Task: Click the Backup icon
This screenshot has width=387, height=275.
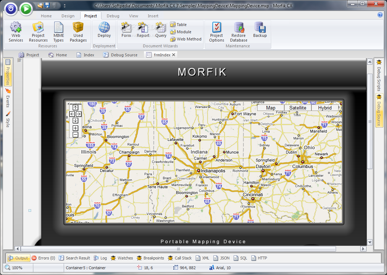Action: (260, 30)
